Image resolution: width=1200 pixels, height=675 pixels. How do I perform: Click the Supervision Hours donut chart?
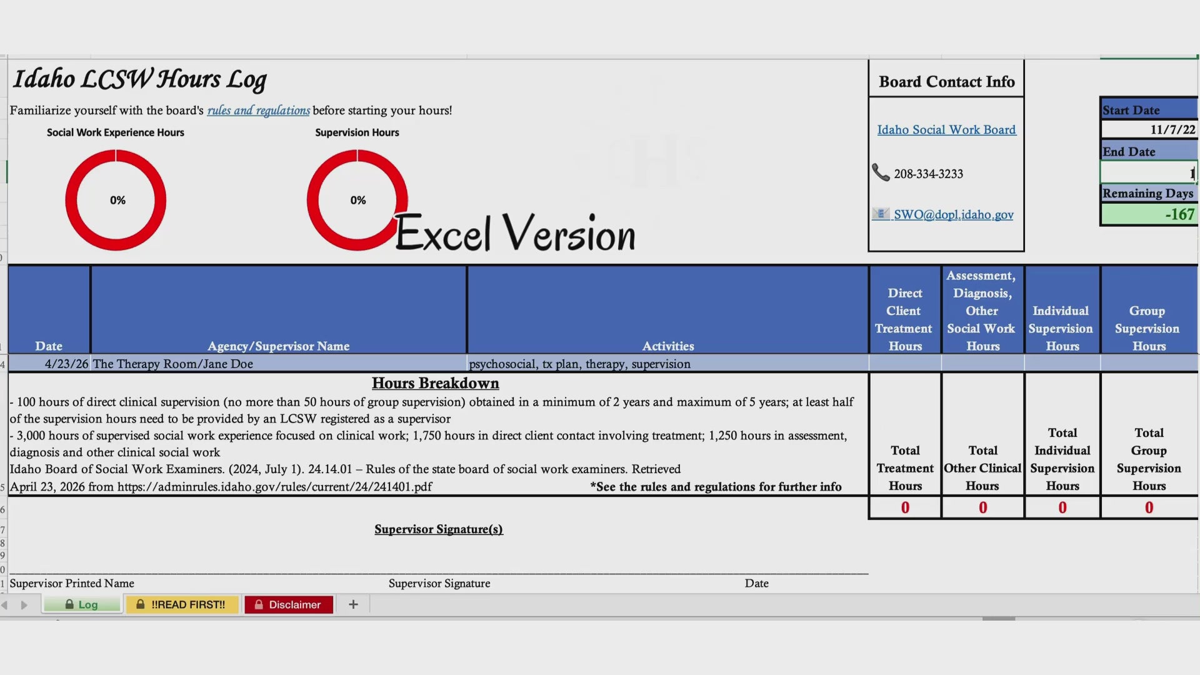click(357, 200)
